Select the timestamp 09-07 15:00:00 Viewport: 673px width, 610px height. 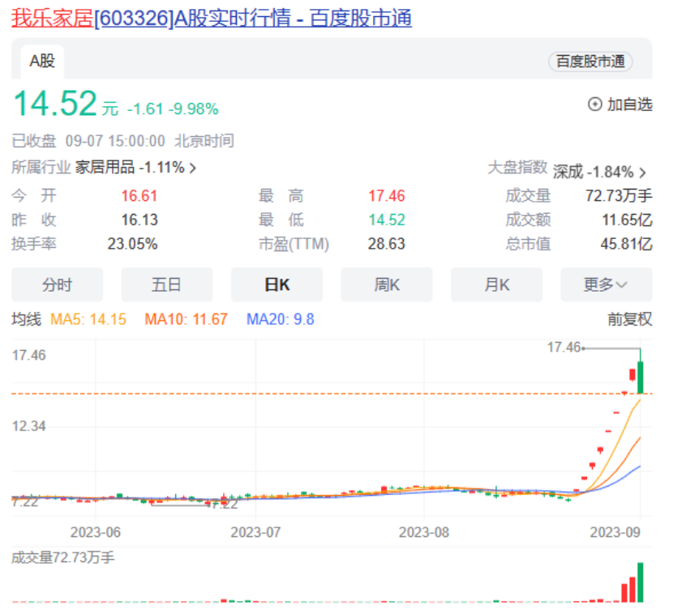(x=115, y=141)
